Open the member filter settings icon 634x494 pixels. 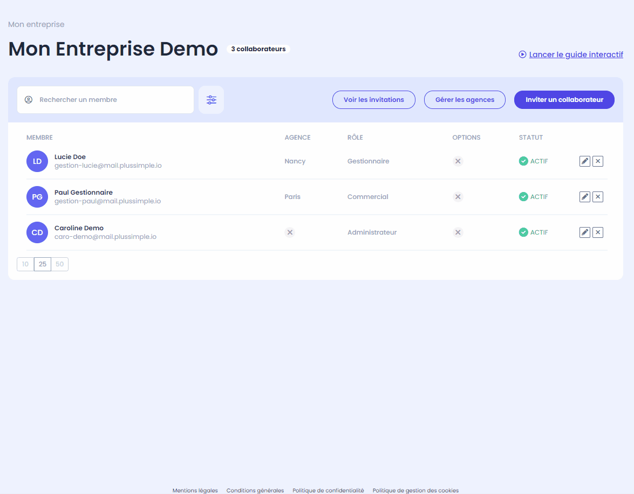pos(211,100)
